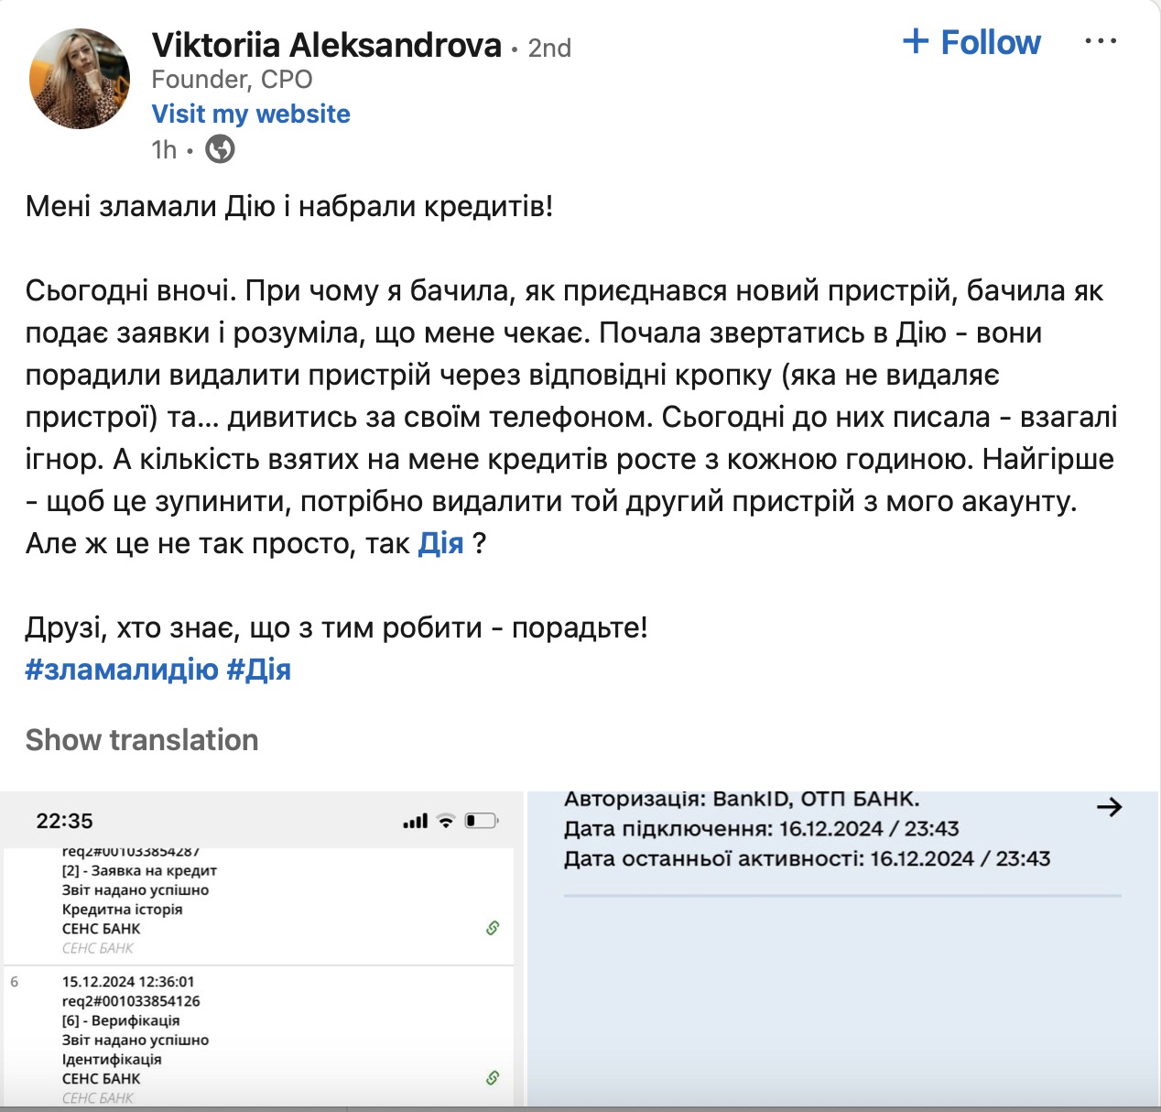
Task: Open the #зламалидію hashtag
Action: coord(122,670)
